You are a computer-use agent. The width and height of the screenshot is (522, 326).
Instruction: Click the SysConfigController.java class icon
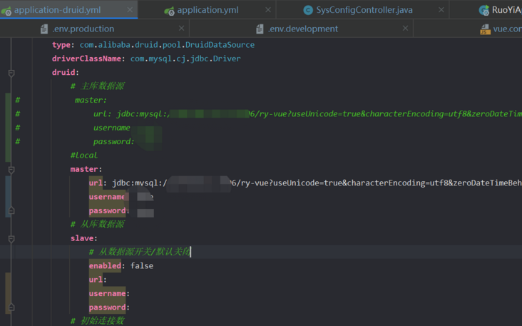[x=308, y=10]
